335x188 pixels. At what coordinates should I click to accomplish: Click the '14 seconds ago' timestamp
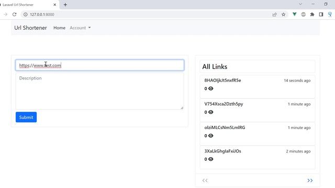click(x=297, y=80)
